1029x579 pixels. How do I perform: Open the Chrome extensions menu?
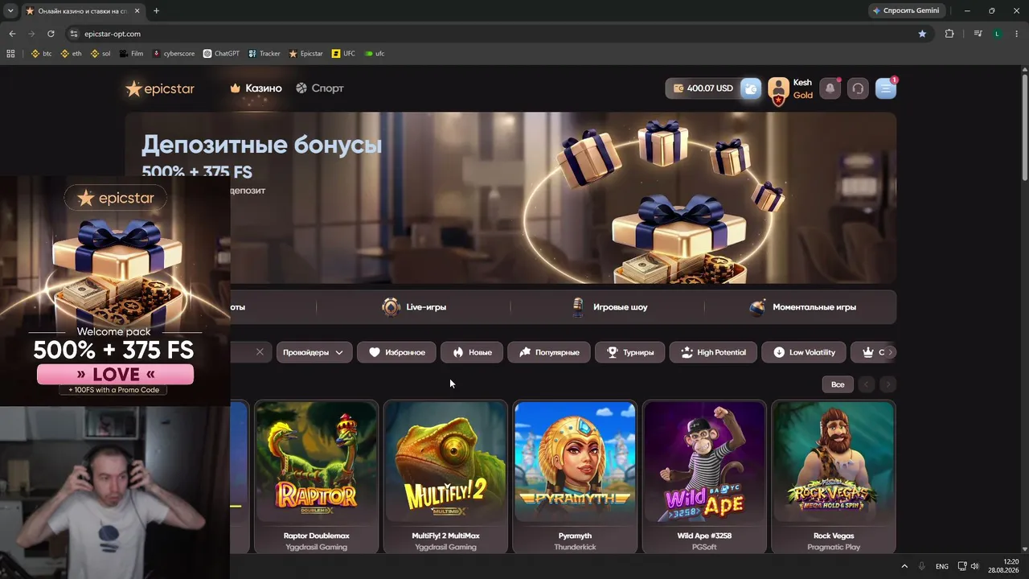click(x=949, y=34)
